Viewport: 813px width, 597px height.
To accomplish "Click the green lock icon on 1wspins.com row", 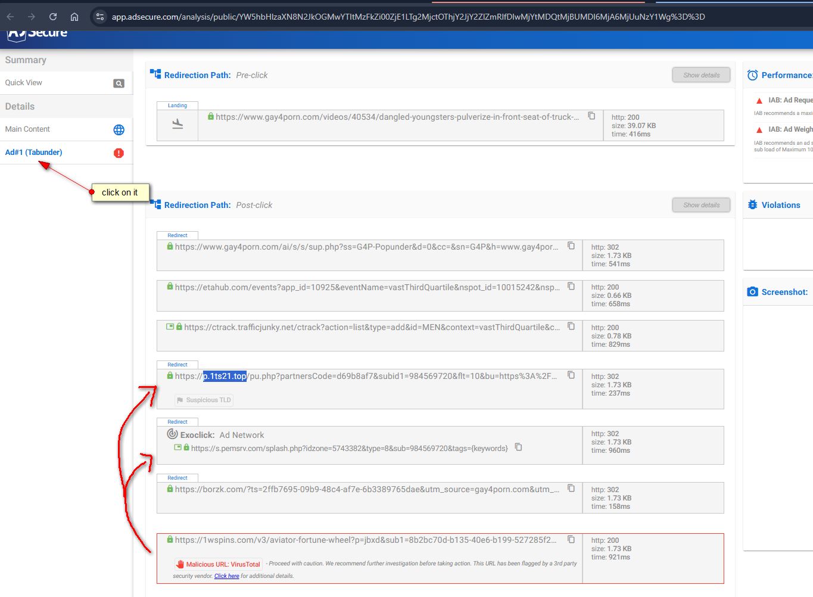I will tap(170, 540).
